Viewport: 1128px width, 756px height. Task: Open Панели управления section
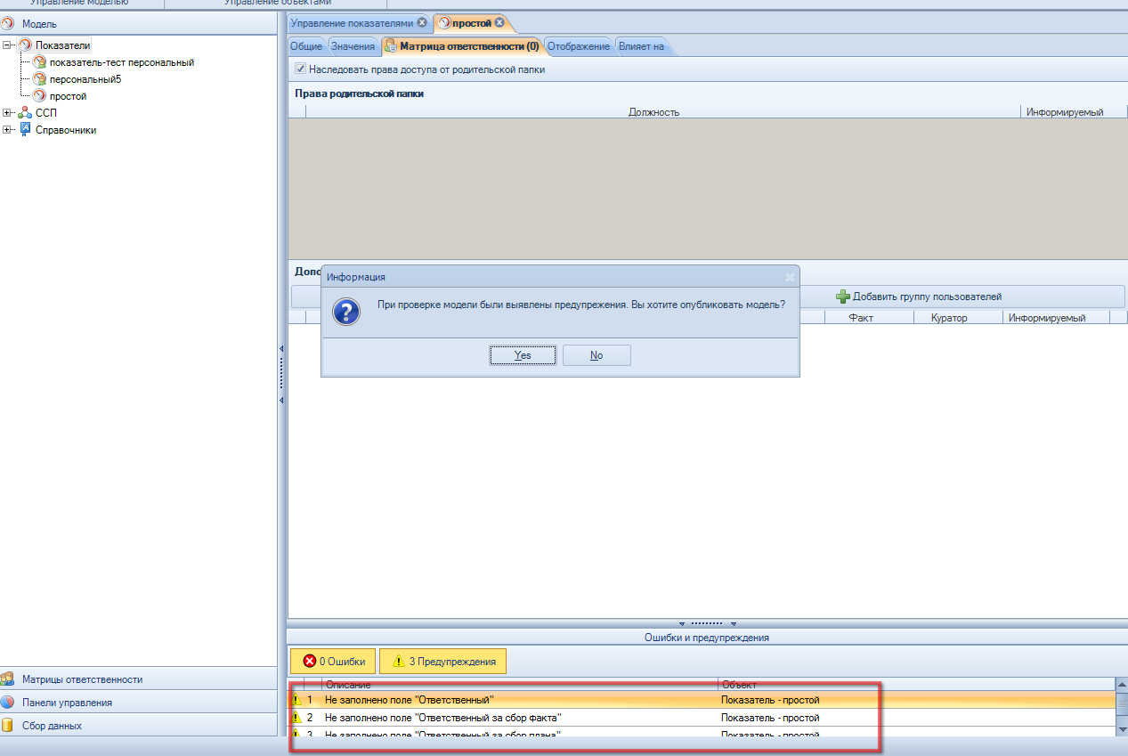[67, 703]
